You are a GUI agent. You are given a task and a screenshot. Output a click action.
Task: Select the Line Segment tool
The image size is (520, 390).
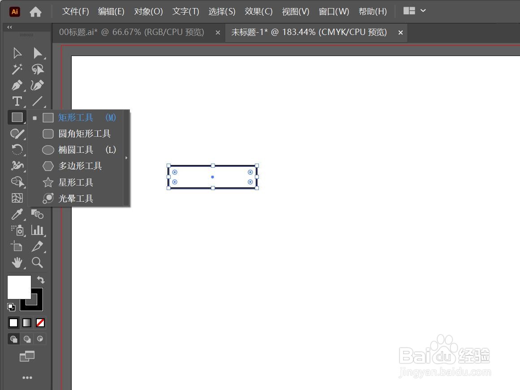click(x=38, y=101)
